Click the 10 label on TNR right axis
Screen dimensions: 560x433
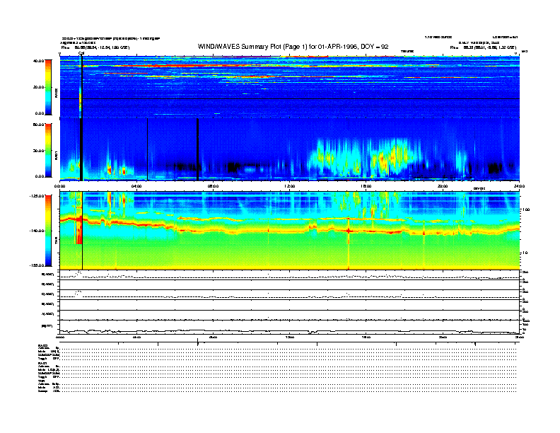(x=525, y=253)
